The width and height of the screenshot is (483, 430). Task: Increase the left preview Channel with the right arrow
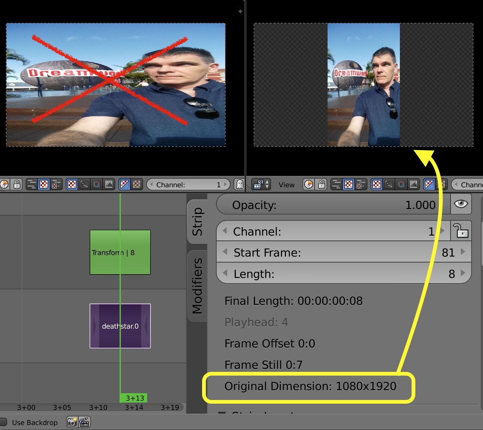click(226, 185)
